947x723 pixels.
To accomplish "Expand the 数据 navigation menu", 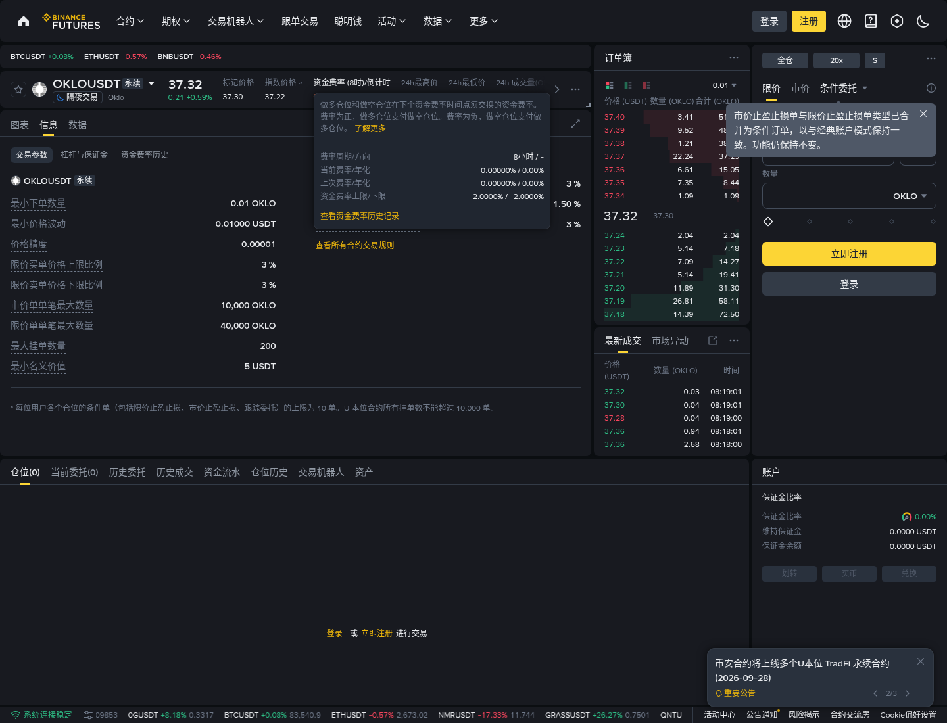I will (438, 21).
